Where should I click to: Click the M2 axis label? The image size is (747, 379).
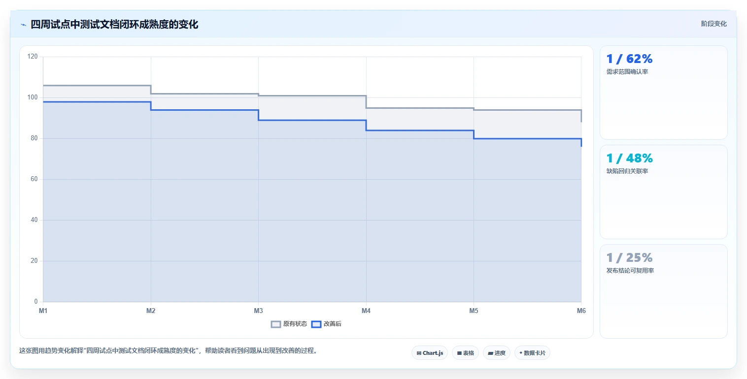[151, 311]
